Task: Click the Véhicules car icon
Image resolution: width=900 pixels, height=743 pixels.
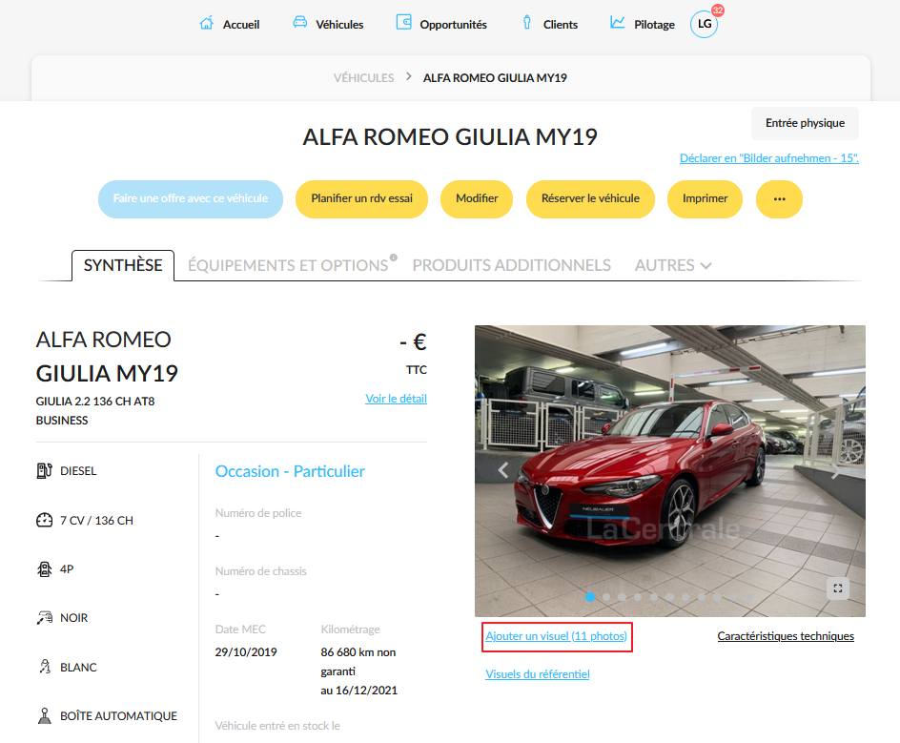Action: (x=299, y=22)
